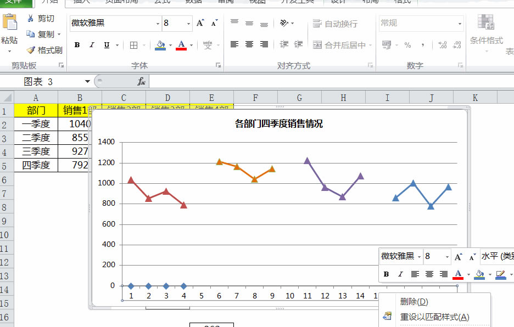This screenshot has height=327, width=514.
Task: Open the Font group dialog launcher
Action: click(x=218, y=65)
